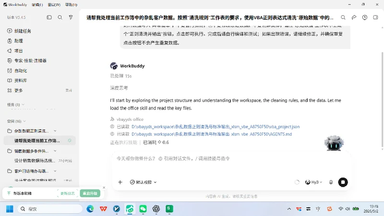Open the AGENTS.md file link
The height and width of the screenshot is (216, 384).
coord(212,134)
